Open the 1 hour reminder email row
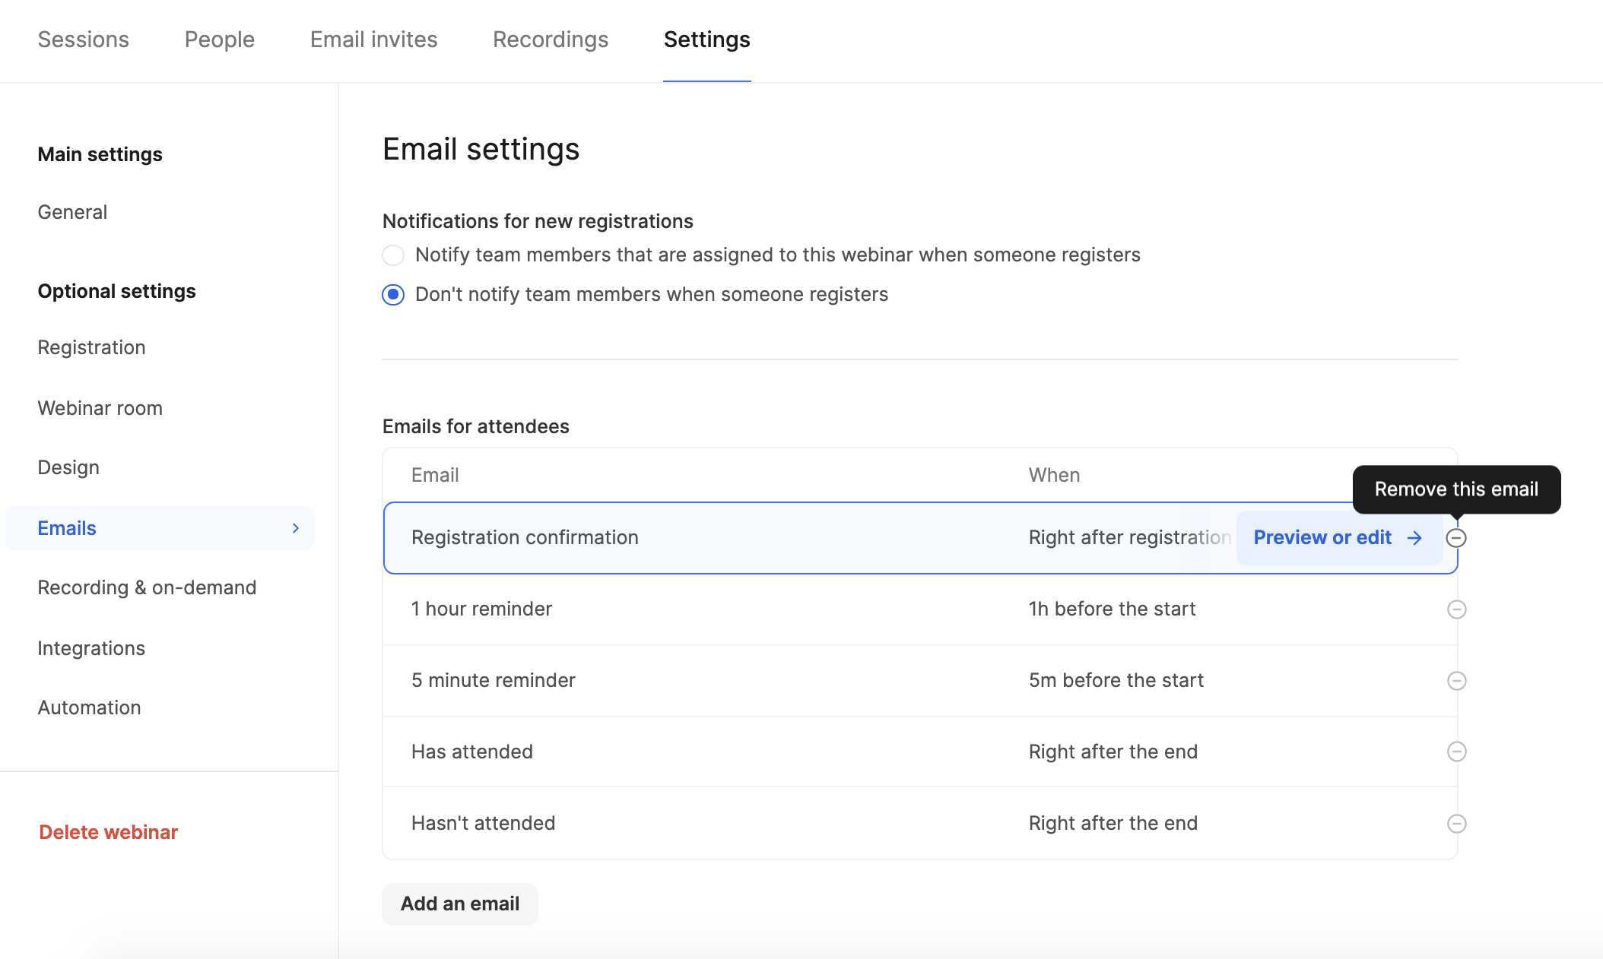 (x=482, y=609)
